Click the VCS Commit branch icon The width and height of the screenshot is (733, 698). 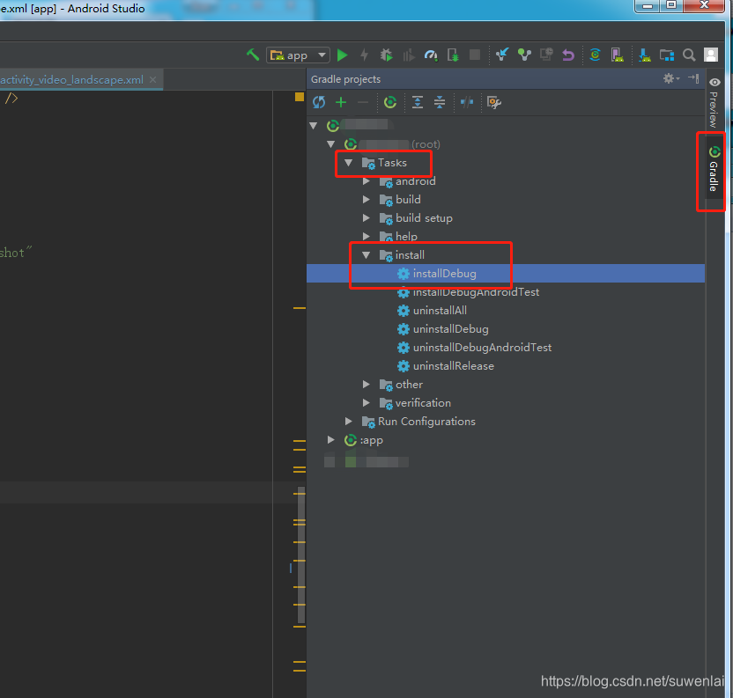click(x=524, y=55)
